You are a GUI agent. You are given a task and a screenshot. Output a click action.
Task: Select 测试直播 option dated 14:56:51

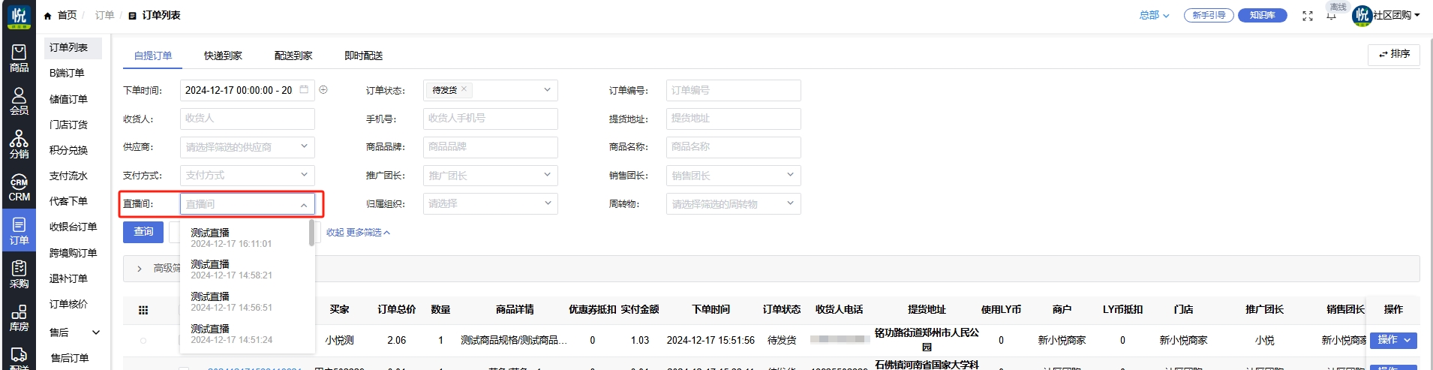(x=245, y=302)
